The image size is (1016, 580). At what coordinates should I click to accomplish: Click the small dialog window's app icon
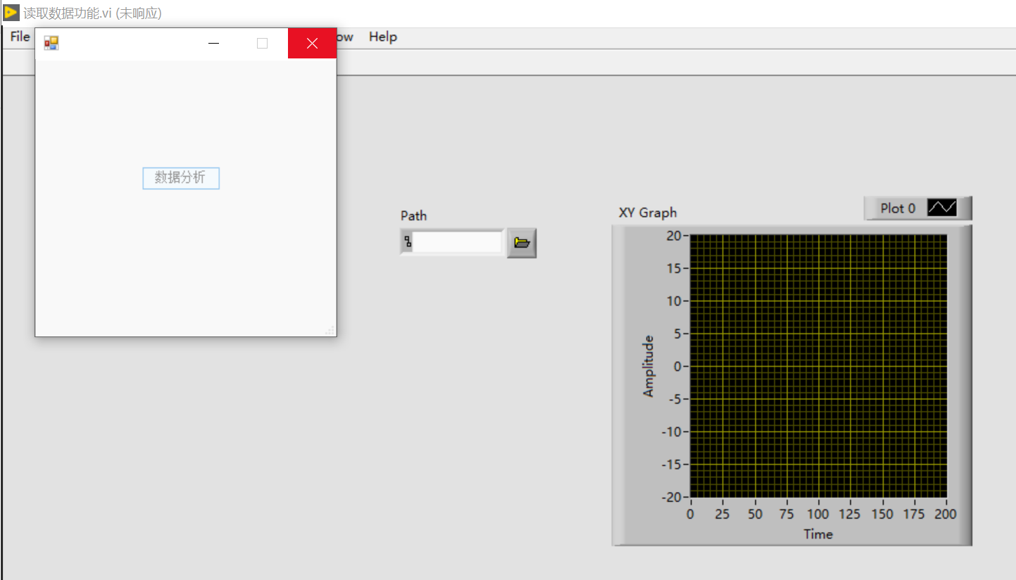click(51, 44)
